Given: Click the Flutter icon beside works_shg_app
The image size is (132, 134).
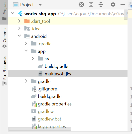Looking at the screenshot, I should (x=20, y=14).
